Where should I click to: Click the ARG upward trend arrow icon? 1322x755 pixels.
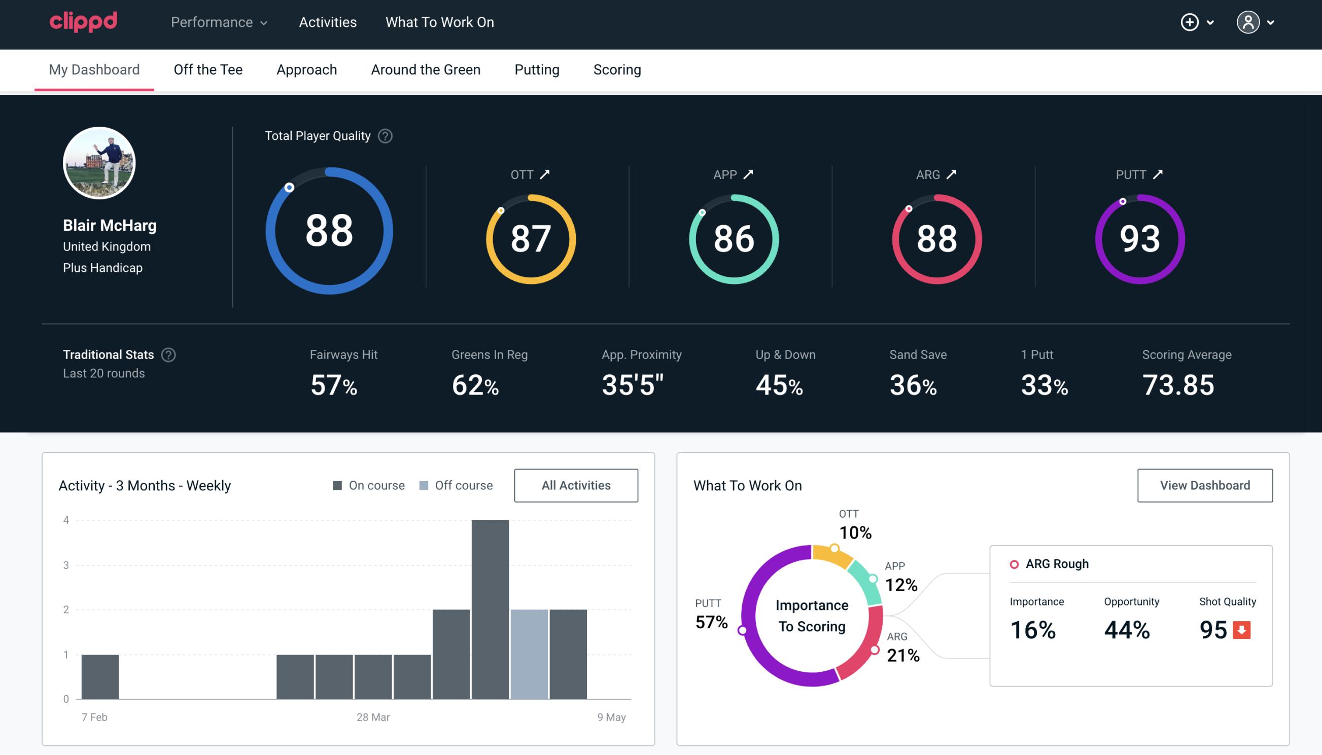pos(954,174)
